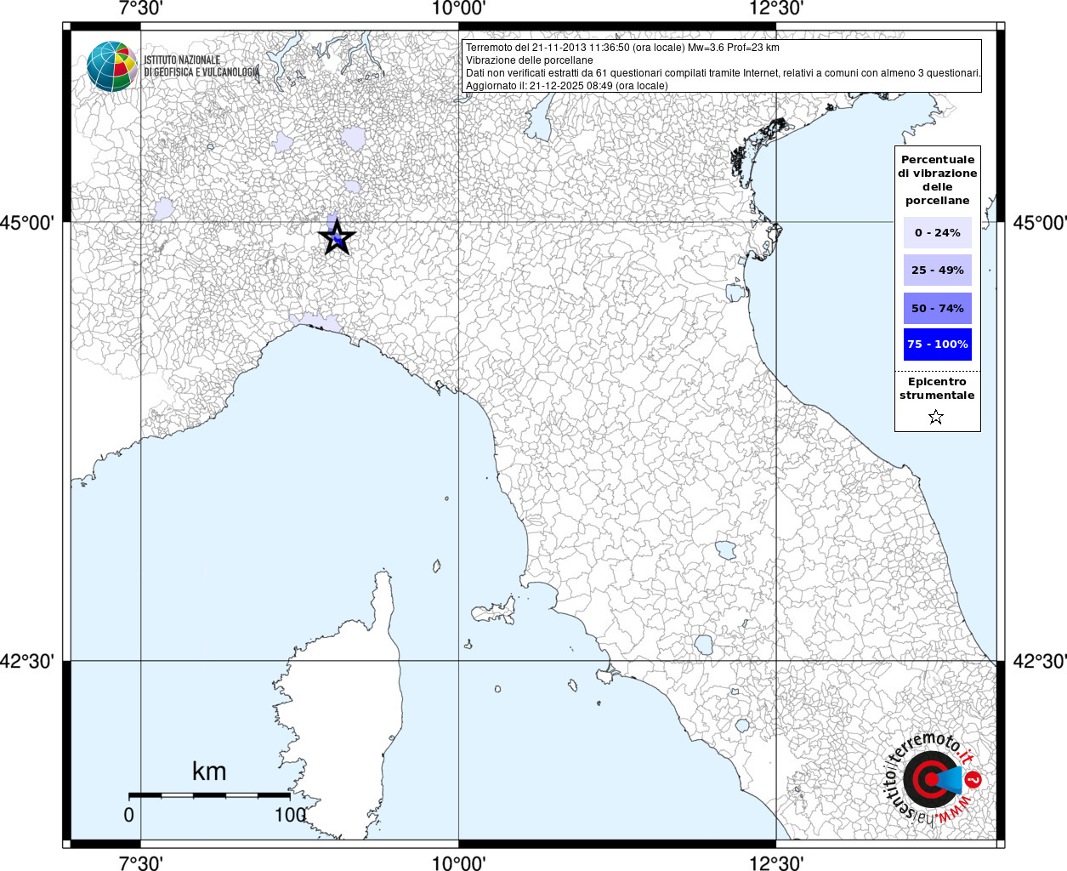Click the right axis label 42°30'
This screenshot has width=1067, height=871.
(1039, 661)
